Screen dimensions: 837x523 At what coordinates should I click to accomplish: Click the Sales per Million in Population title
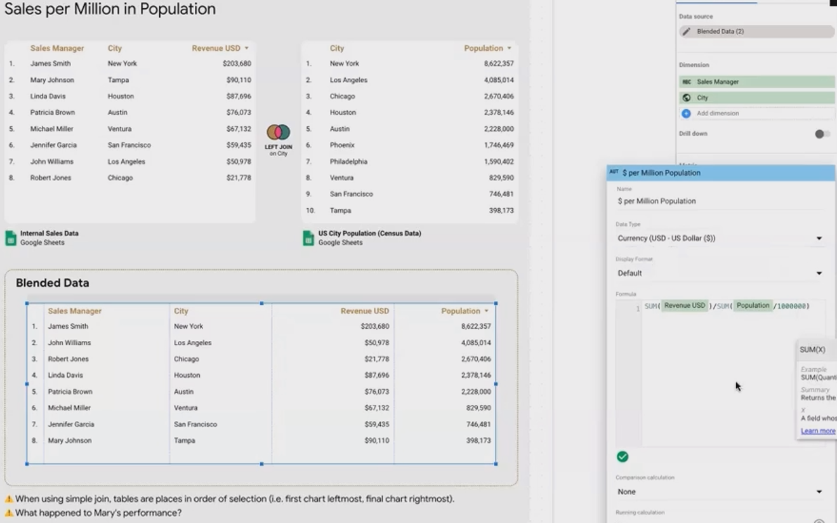tap(110, 9)
